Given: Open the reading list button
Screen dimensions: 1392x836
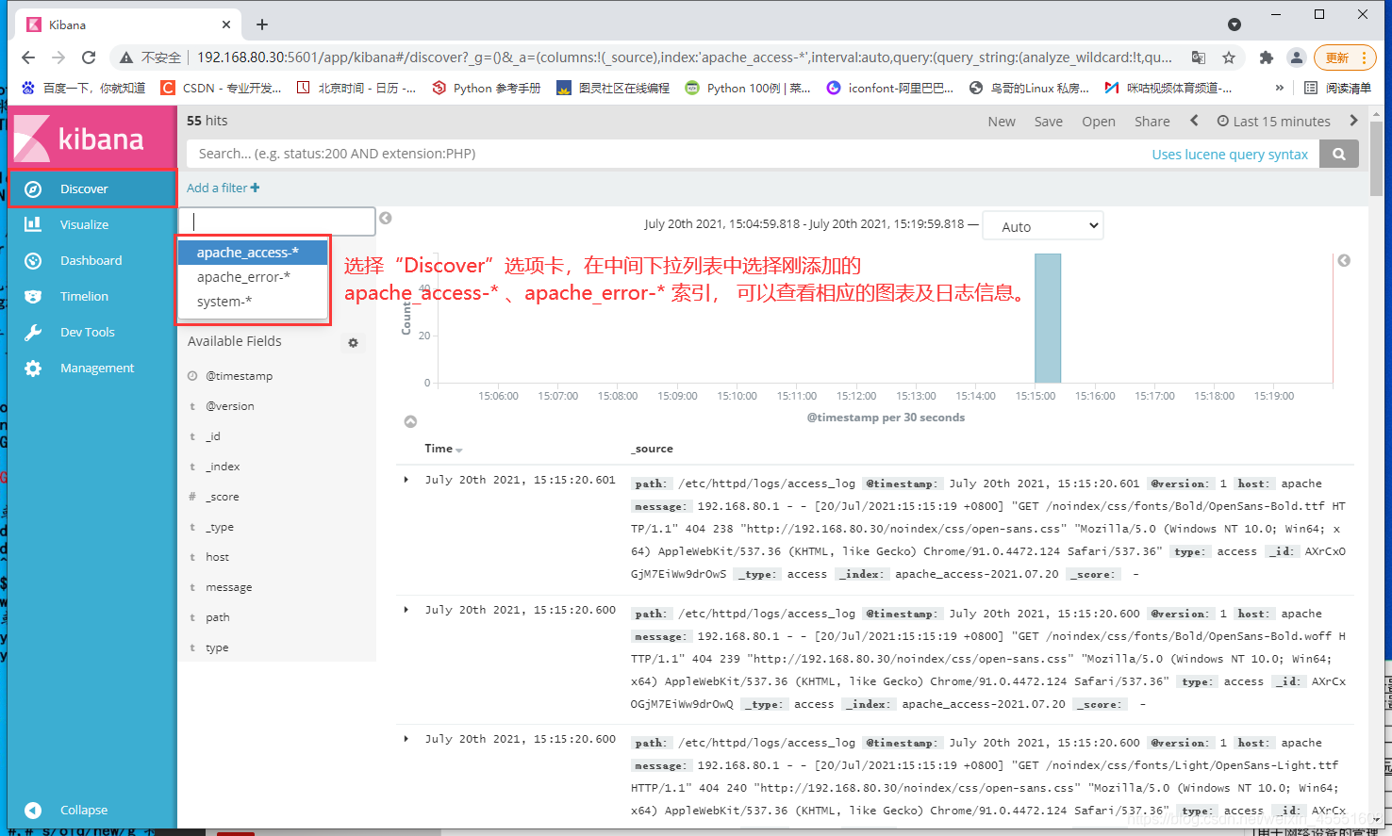Looking at the screenshot, I should pos(1337,88).
